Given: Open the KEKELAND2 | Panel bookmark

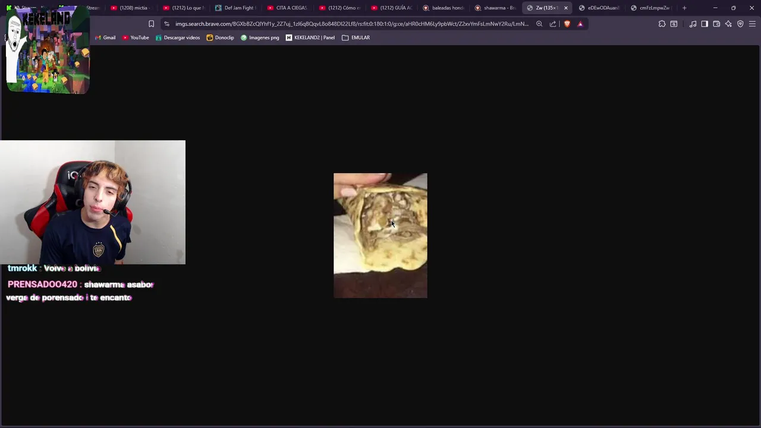Looking at the screenshot, I should 310,37.
